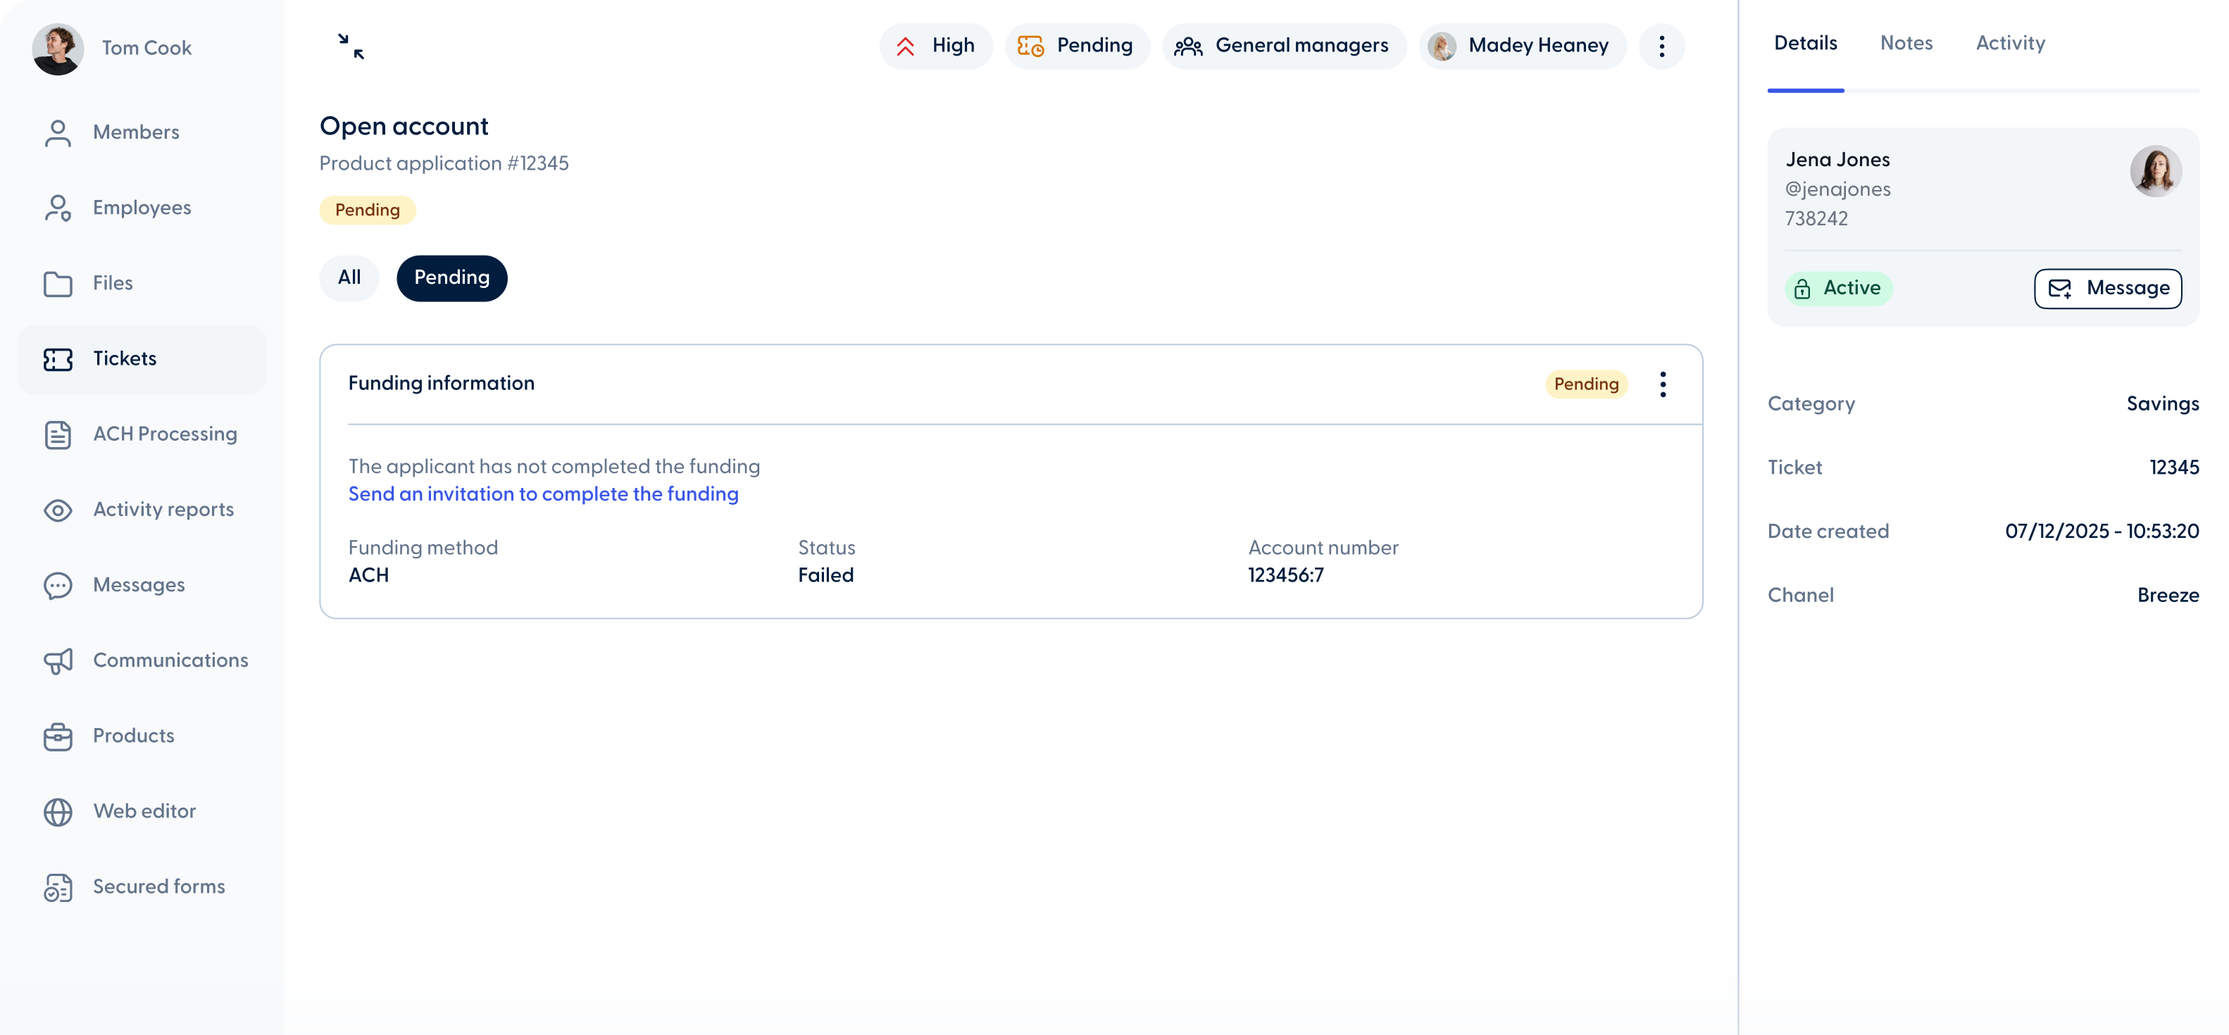Open the Communications megaphone icon
The image size is (2229, 1035).
(58, 660)
